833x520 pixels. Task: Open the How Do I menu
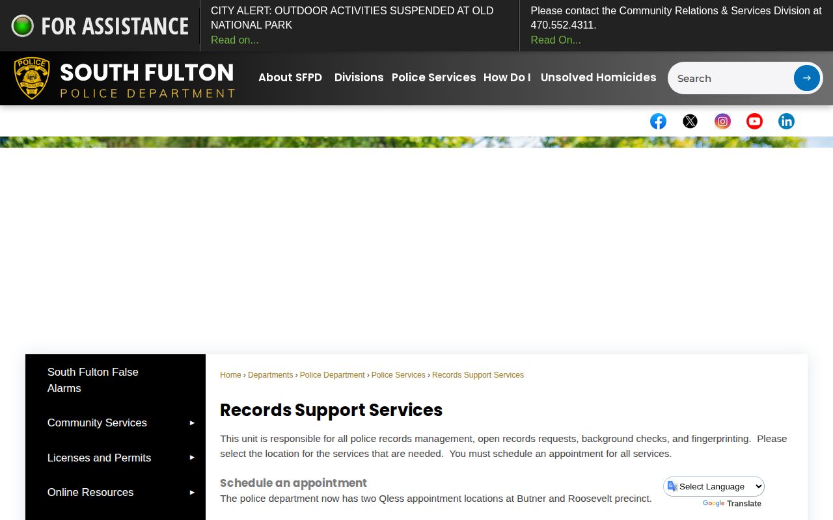(507, 77)
